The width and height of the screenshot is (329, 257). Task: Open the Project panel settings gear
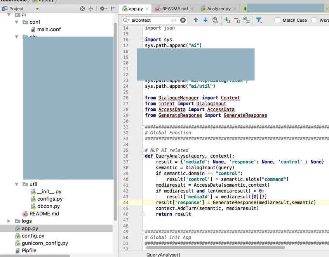pos(102,9)
